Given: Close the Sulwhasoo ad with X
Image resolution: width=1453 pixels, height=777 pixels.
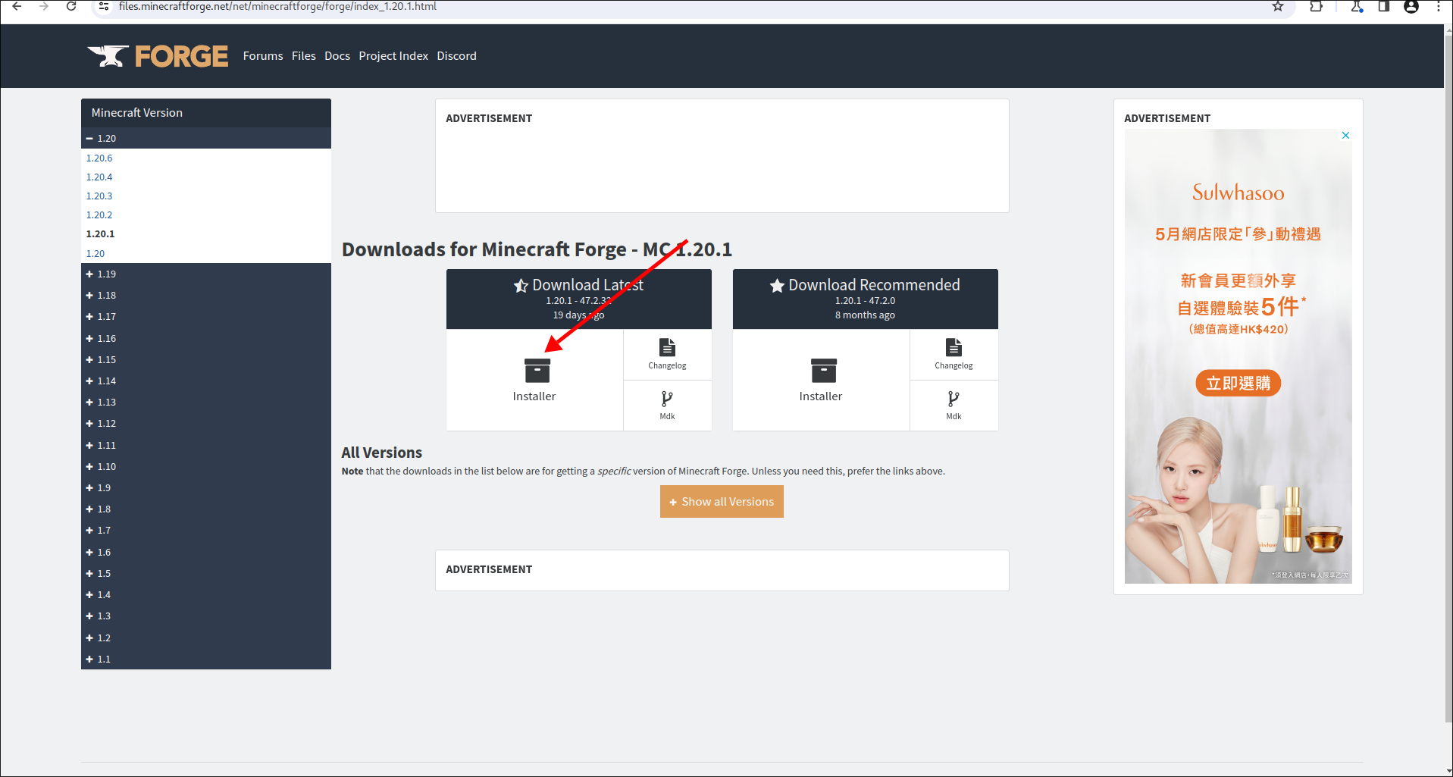Looking at the screenshot, I should [x=1345, y=136].
